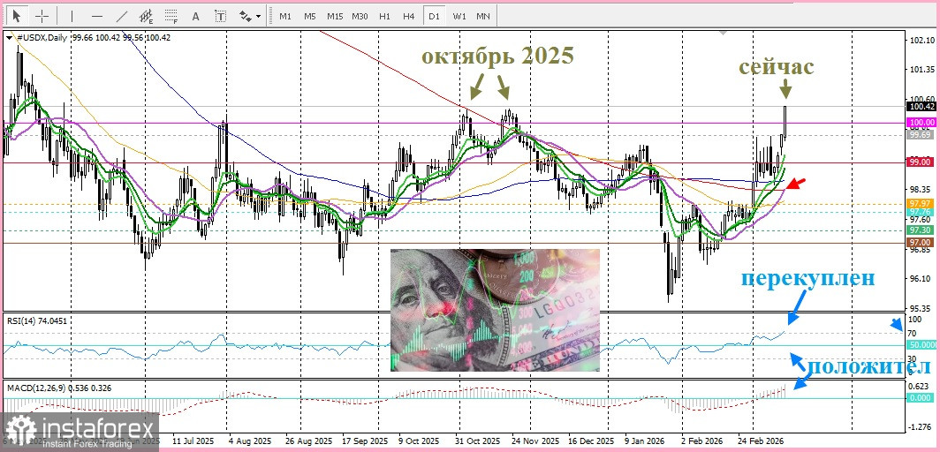The image size is (940, 452).
Task: Click the 0.000 MACD level tag
Action: pos(921,397)
